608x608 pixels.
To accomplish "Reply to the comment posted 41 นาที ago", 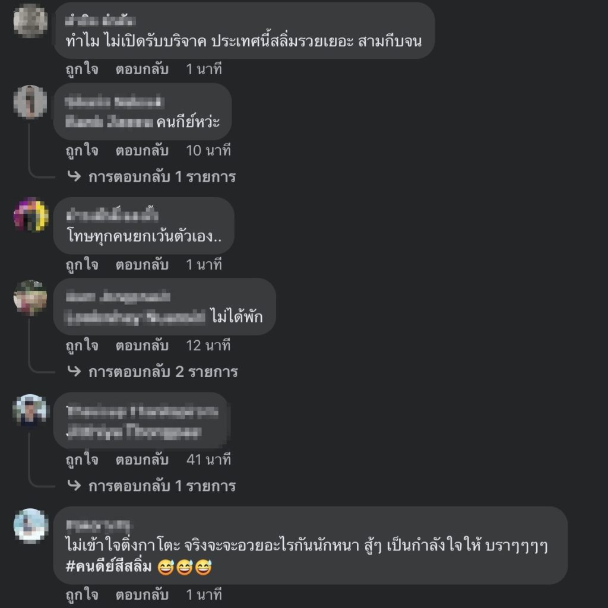I will (x=142, y=460).
